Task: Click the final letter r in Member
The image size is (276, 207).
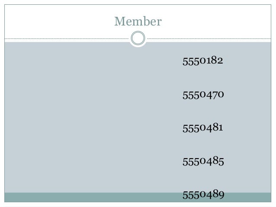Action: (159, 22)
